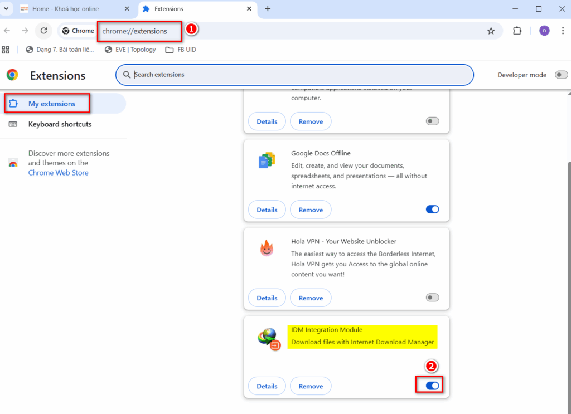Open Details for Hola VPN
Image resolution: width=571 pixels, height=414 pixels.
click(x=267, y=298)
